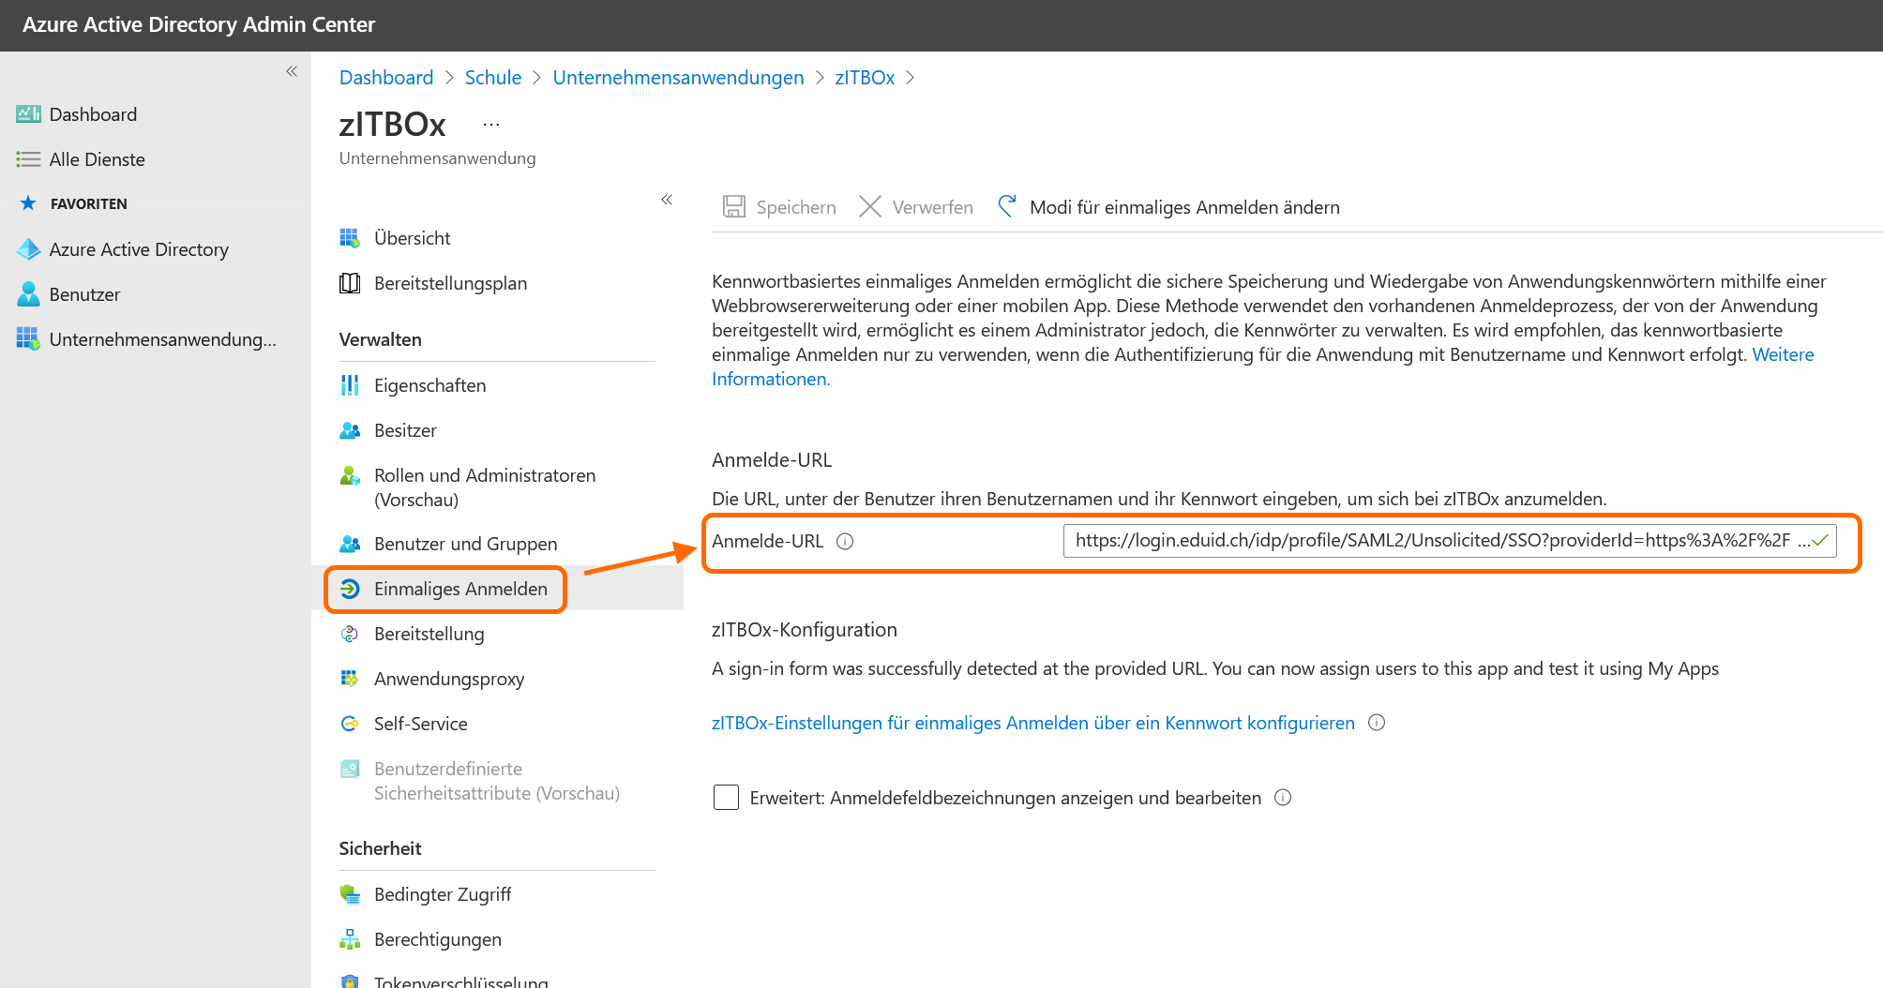Click the Bereitstellungsplan book icon

click(350, 283)
